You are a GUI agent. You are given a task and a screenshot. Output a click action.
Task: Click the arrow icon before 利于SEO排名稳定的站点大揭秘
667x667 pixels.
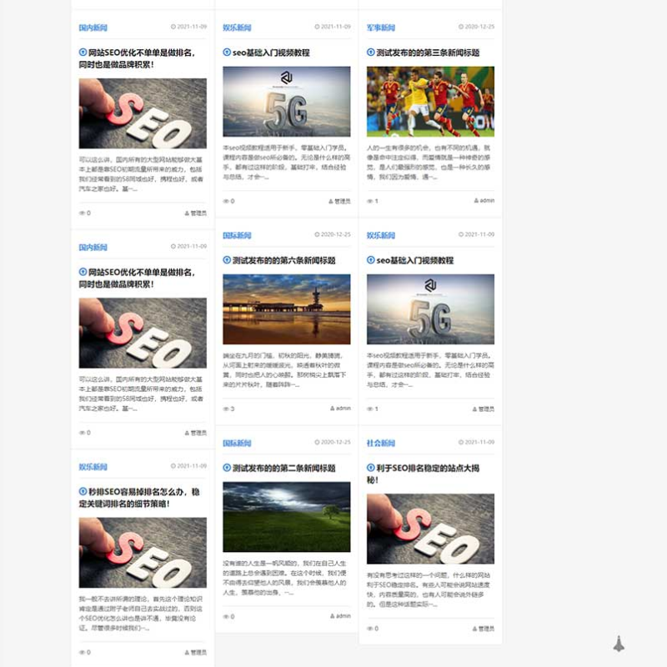(x=371, y=468)
